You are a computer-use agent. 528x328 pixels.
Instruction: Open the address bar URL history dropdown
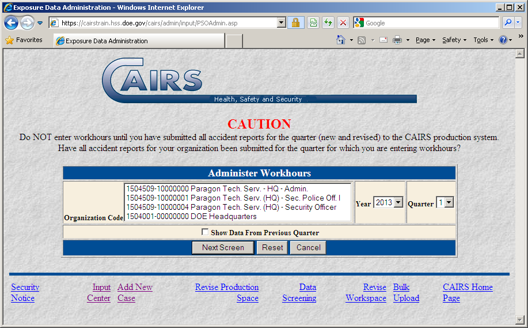(282, 23)
